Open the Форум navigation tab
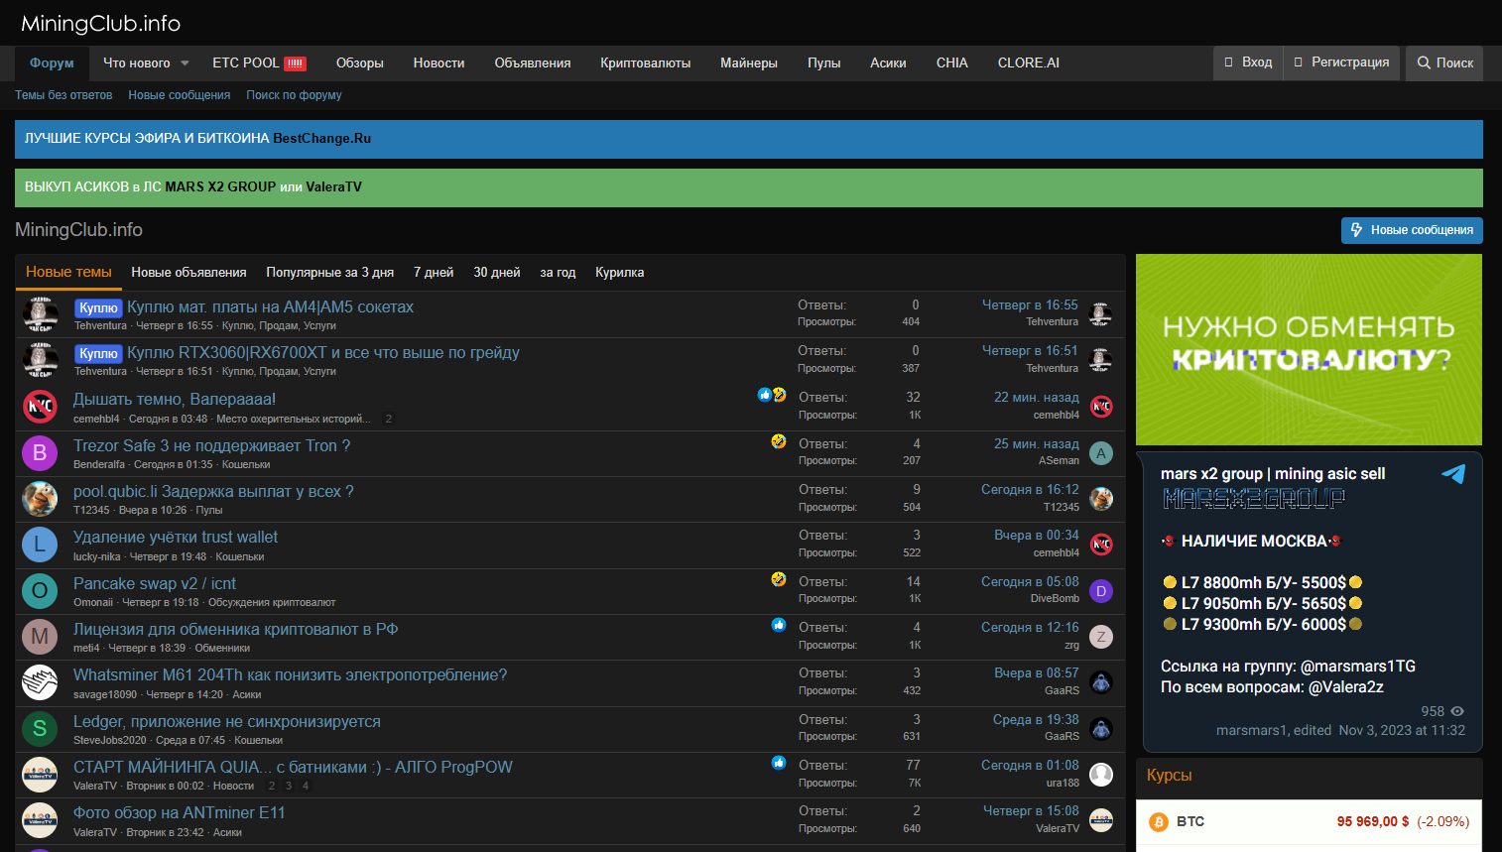This screenshot has height=852, width=1502. coord(52,62)
